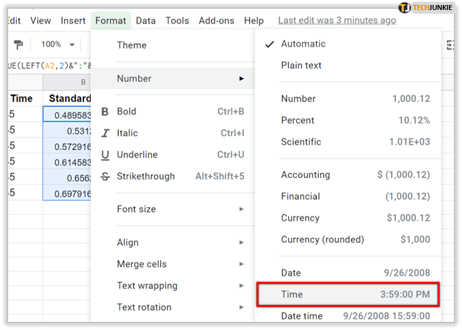Choose the Time number format
Viewport: 462px width, 330px height.
pos(347,295)
